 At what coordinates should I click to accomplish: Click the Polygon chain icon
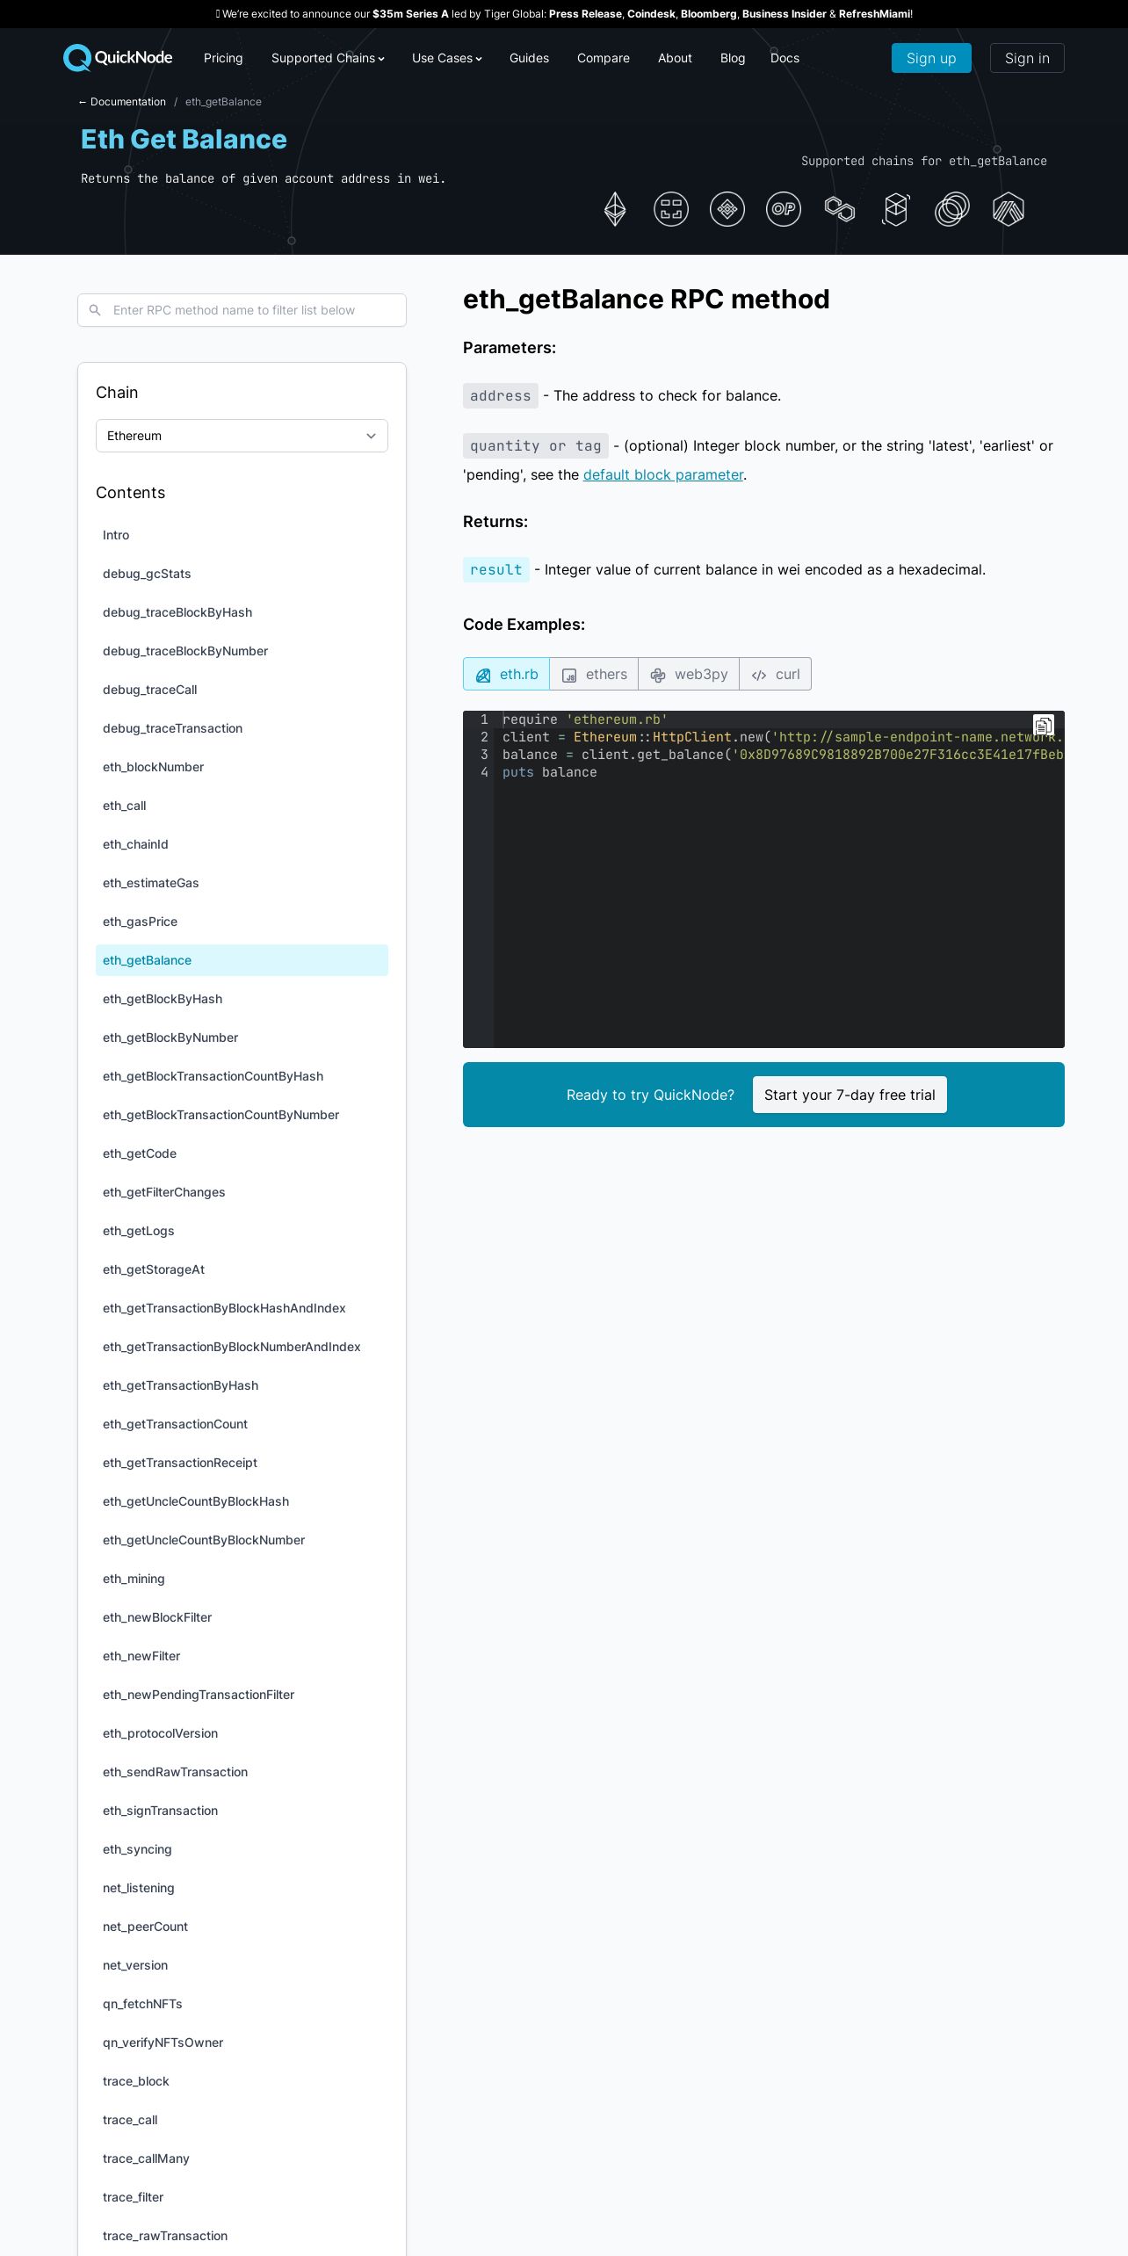coord(840,209)
